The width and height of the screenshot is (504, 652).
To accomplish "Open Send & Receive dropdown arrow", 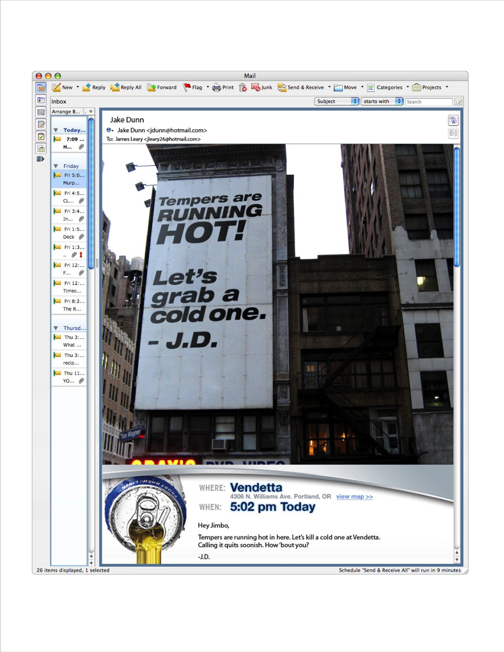I will click(329, 87).
